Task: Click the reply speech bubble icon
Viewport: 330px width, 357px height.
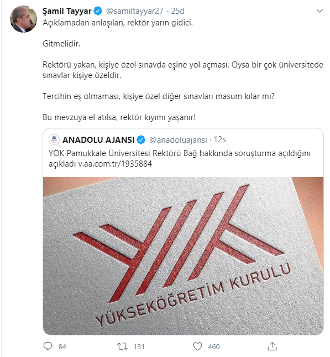Action: coord(48,346)
